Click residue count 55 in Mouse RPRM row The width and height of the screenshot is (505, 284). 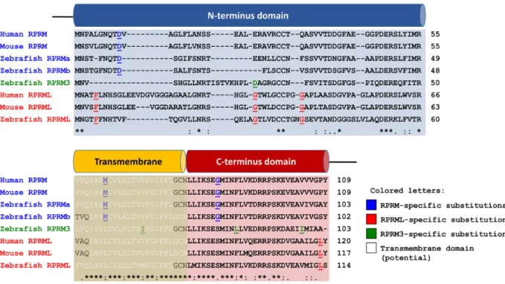(x=435, y=46)
